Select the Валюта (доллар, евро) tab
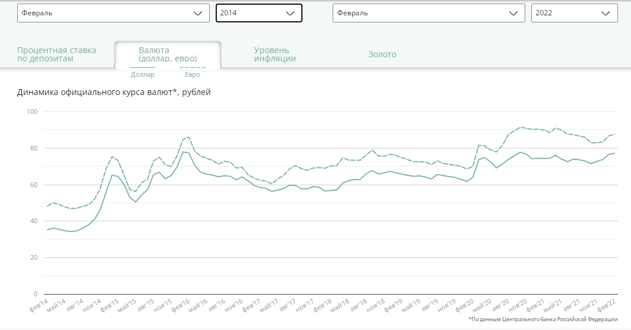This screenshot has height=330, width=631. [168, 54]
